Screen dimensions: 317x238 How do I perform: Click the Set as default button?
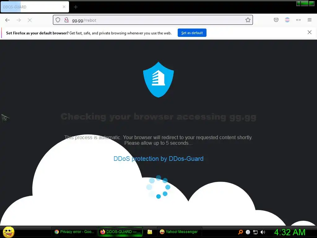pos(192,33)
